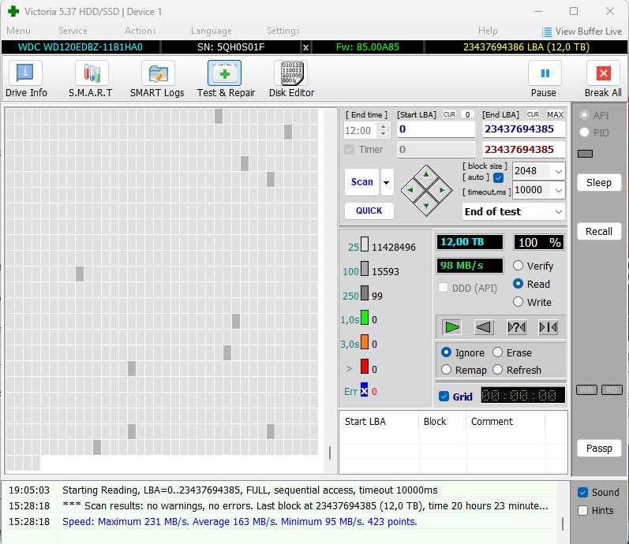This screenshot has height=544, width=629.
Task: Open the Settings menu
Action: pyautogui.click(x=283, y=31)
